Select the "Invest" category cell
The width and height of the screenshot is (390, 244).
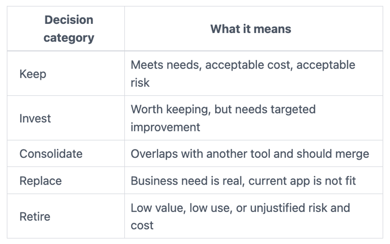click(x=35, y=119)
